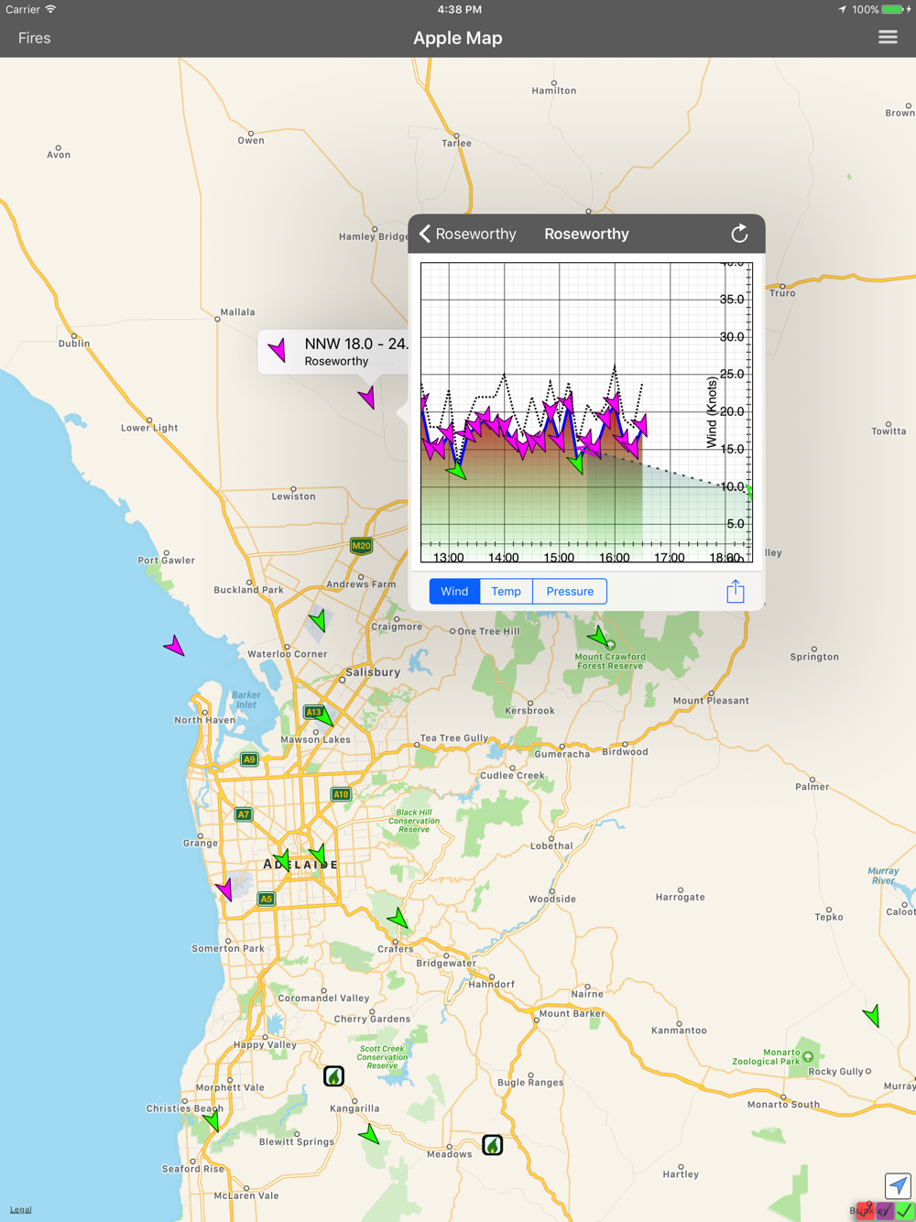Tap the Mount Pleasant label
Screen dimensions: 916x1222
(711, 701)
